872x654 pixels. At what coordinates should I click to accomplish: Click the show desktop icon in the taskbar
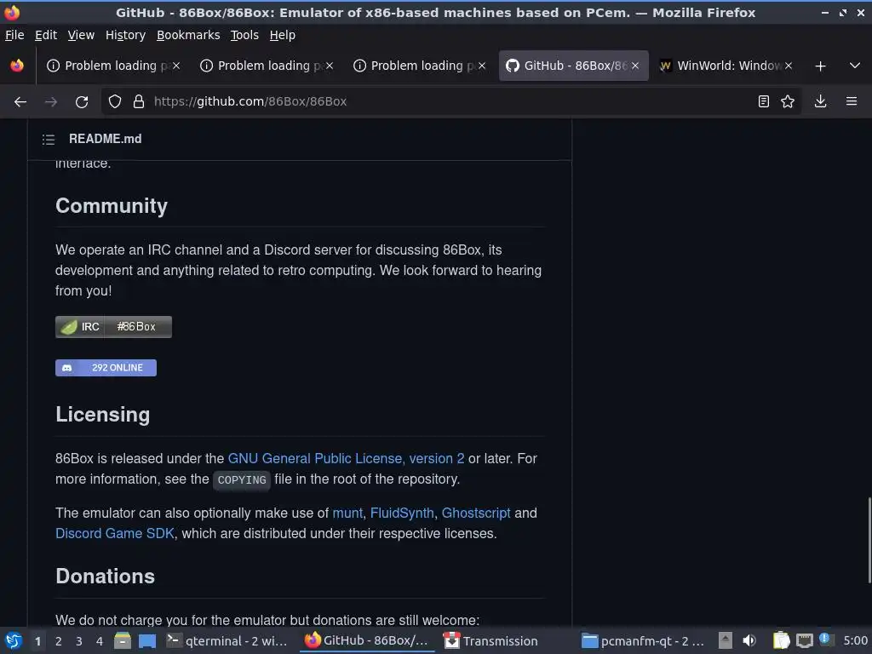(x=146, y=640)
